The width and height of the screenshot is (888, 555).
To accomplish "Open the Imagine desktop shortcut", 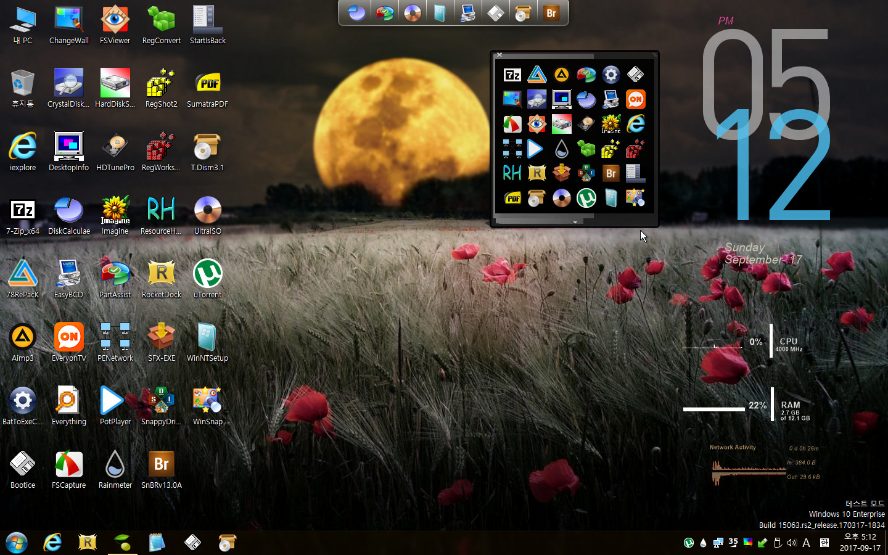I will [x=115, y=216].
